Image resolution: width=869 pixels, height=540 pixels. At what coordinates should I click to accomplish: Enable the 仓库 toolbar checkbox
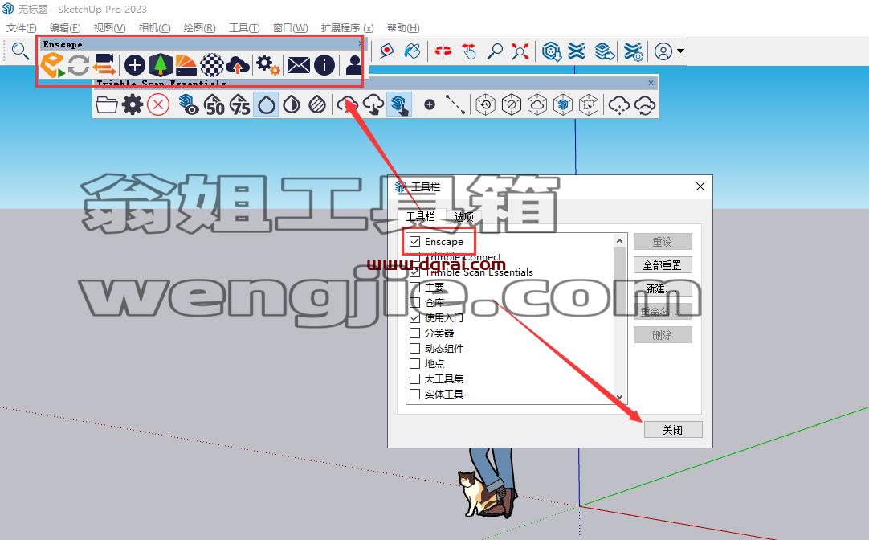point(414,303)
